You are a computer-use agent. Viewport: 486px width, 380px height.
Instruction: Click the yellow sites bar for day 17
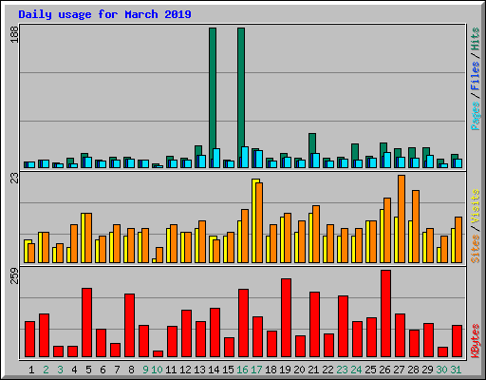[x=255, y=220]
